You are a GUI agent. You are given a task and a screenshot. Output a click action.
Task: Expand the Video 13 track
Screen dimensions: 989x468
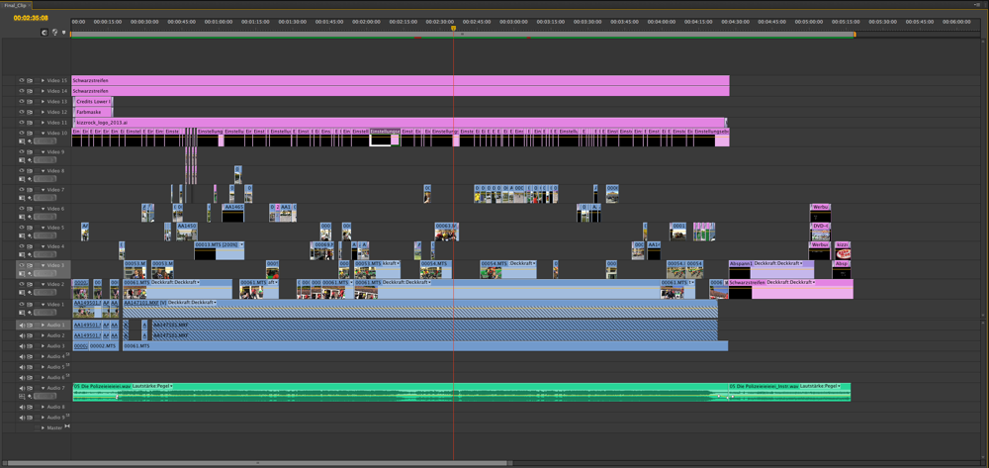tap(43, 102)
